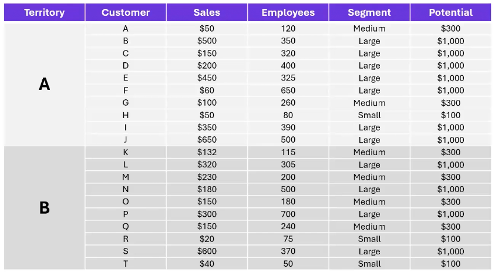The height and width of the screenshot is (272, 495).
Task: Click customer letter H in Customer column
Action: [x=126, y=115]
